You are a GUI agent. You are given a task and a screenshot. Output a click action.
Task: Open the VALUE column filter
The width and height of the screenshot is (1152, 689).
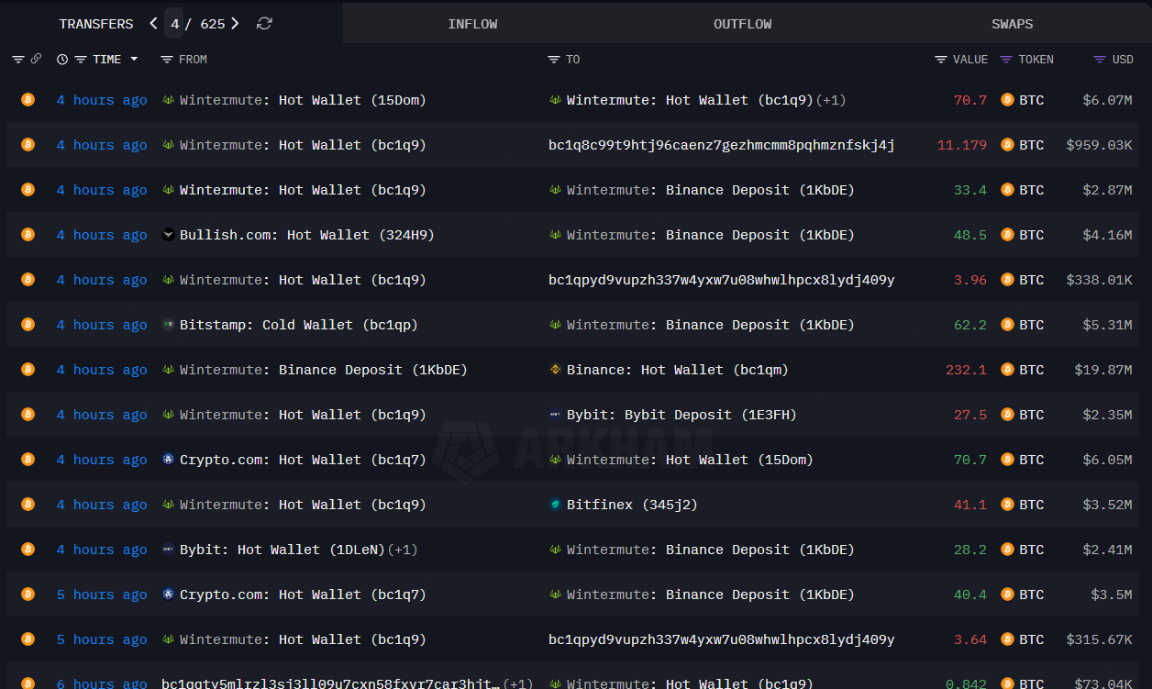(x=941, y=60)
